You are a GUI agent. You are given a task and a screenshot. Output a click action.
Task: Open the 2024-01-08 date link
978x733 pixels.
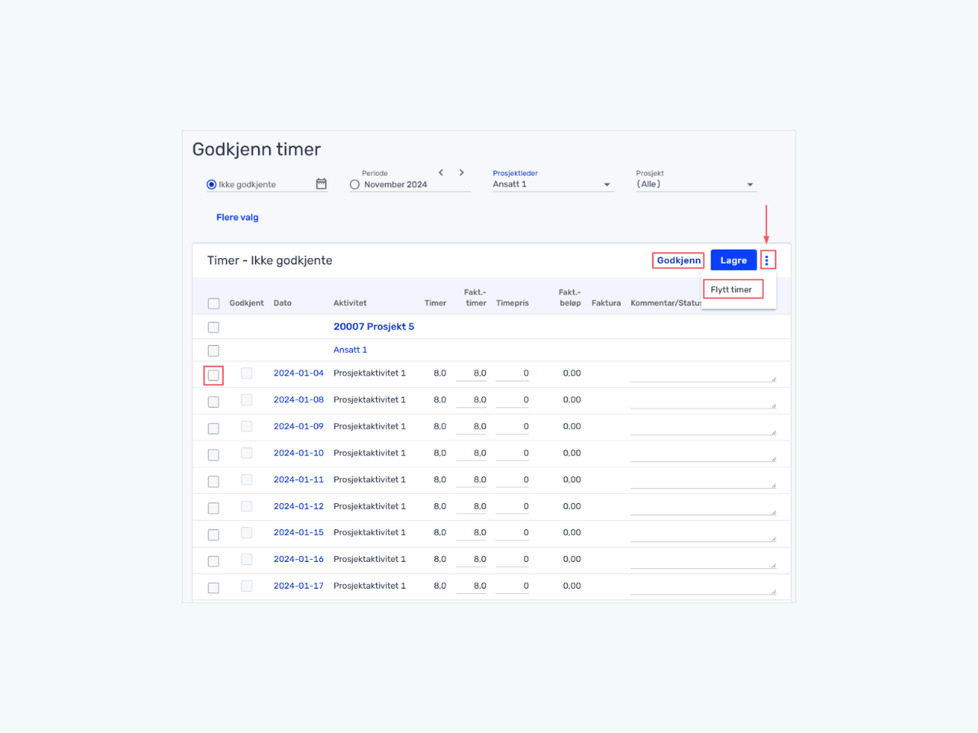[x=299, y=400]
